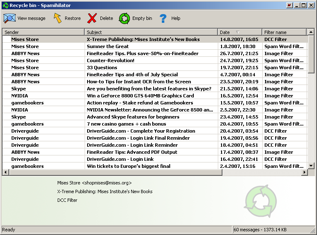Click the blue question mark Help icon
The width and height of the screenshot is (317, 235).
coord(163,18)
